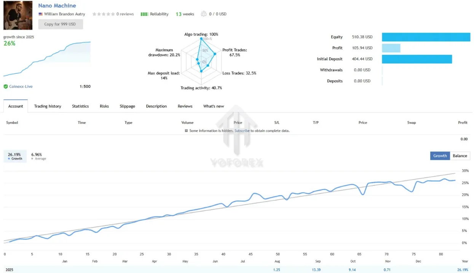The width and height of the screenshot is (474, 273).
Task: Click the Nano Machine profile thumbnail
Action: [x=18, y=15]
